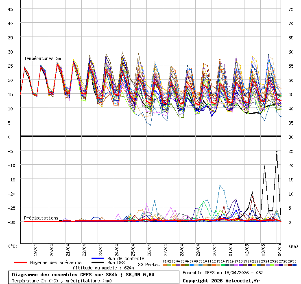Click the dark red swatch for perturbation 29

tap(290, 265)
